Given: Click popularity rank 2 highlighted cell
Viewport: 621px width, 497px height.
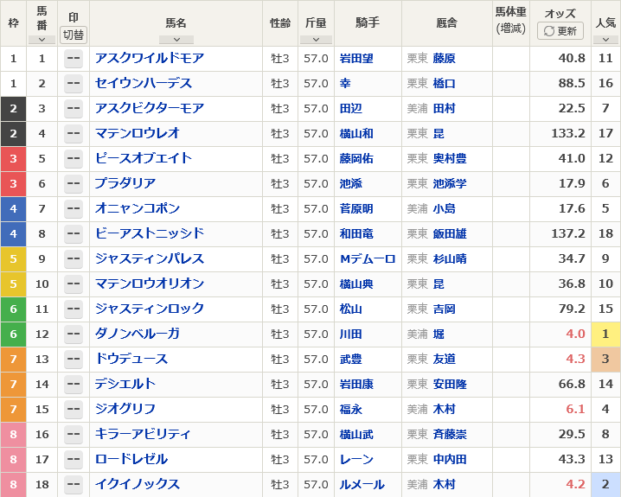Looking at the screenshot, I should pyautogui.click(x=605, y=484).
